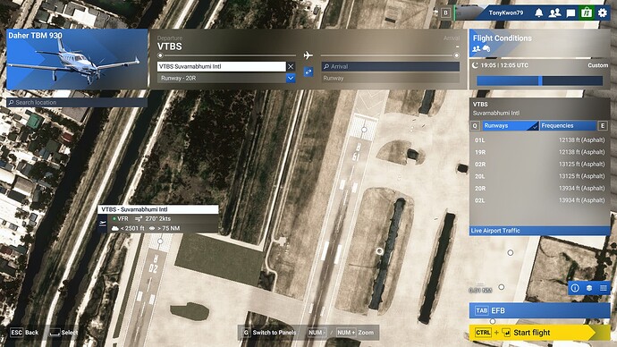Click the Search location field
This screenshot has height=347, width=617.
click(77, 102)
